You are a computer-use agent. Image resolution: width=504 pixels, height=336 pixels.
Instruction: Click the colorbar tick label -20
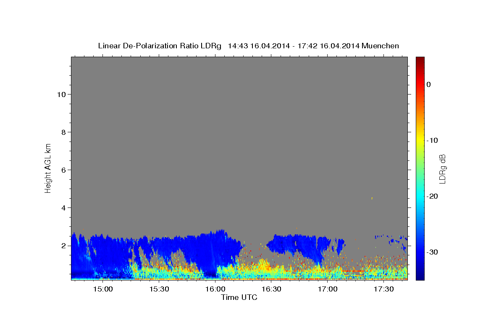[432, 196]
